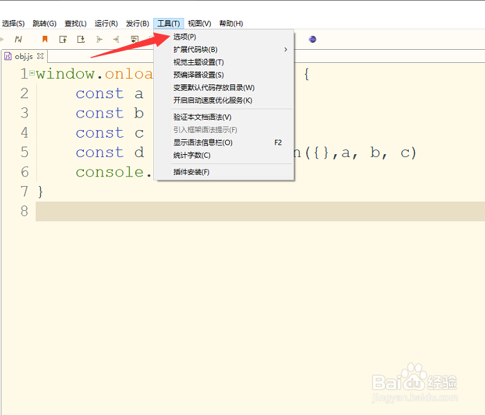Open the 运行(R) menu

click(x=106, y=24)
